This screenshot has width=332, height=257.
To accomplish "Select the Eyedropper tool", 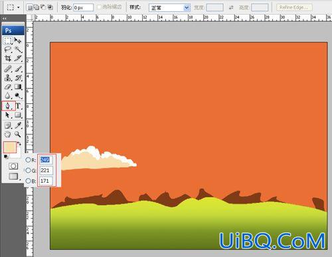I will tap(18, 125).
